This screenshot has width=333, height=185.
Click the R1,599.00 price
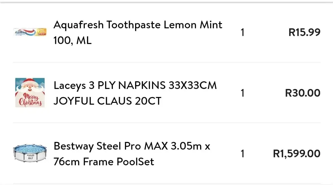pos(297,154)
